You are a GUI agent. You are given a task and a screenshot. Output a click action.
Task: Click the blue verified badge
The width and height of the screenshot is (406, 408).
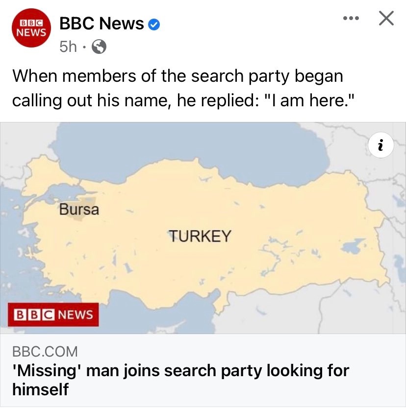154,24
